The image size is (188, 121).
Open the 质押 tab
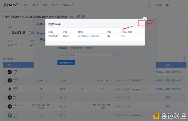[x=35, y=5]
